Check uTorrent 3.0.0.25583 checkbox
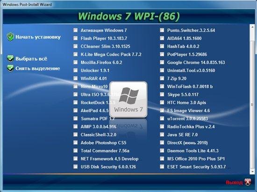Screen dimensions: 257x192 [162, 118]
